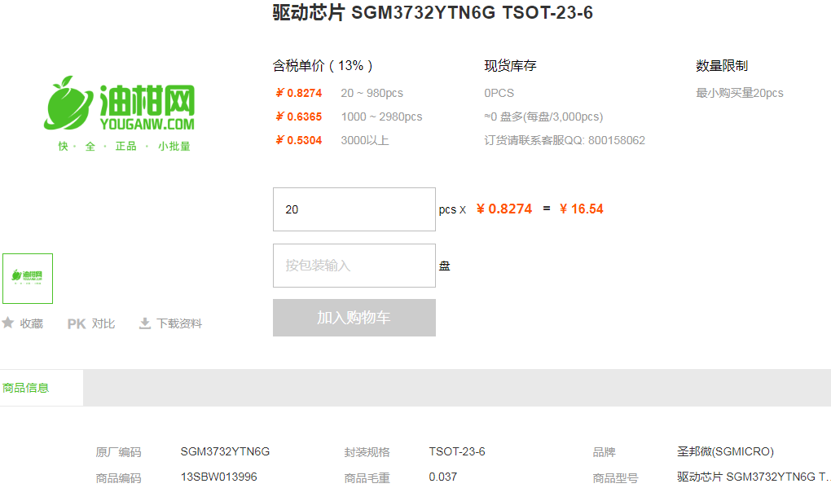Screen dimensions: 831x488
Task: Click the price ¥0.8274 tier
Action: click(x=299, y=93)
